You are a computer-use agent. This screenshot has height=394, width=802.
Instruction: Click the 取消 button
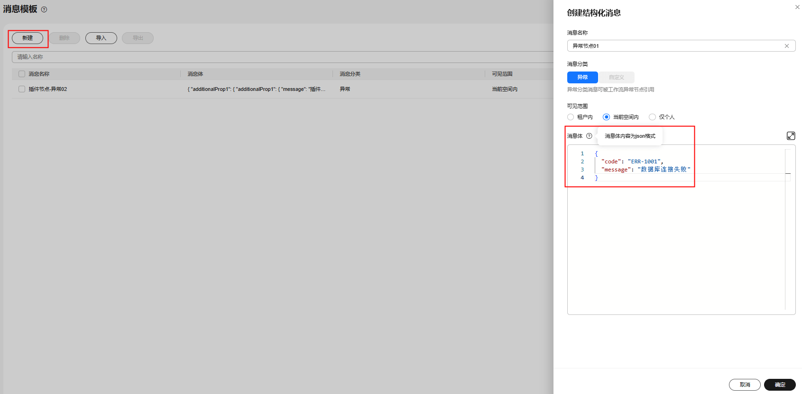pyautogui.click(x=745, y=385)
